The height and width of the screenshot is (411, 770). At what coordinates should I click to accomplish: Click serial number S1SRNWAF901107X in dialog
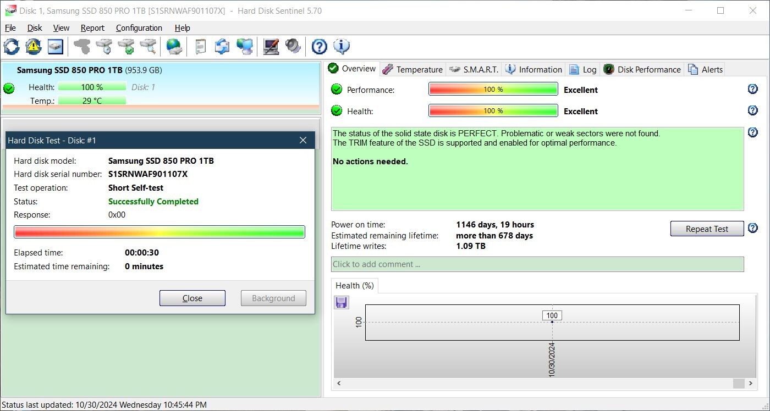(x=148, y=174)
